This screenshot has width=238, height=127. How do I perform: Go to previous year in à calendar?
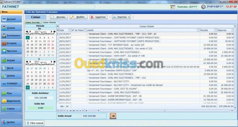(x=27, y=62)
